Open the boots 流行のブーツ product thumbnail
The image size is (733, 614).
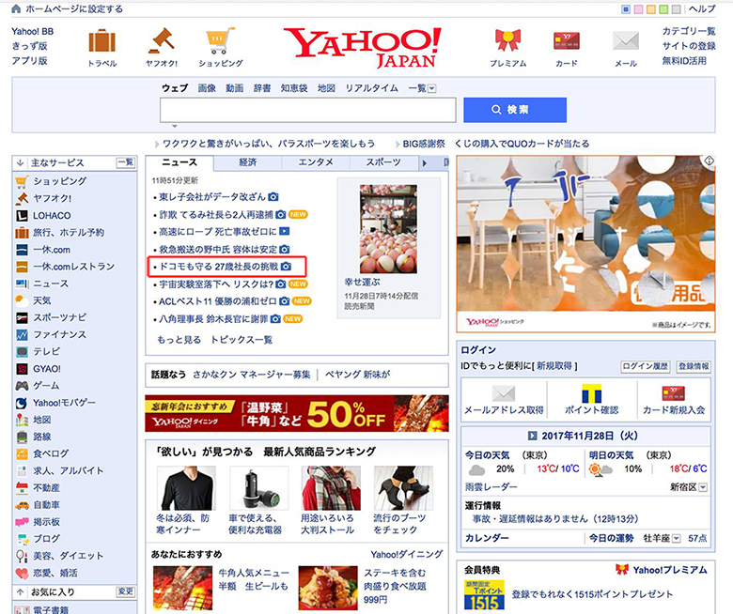[x=403, y=488]
